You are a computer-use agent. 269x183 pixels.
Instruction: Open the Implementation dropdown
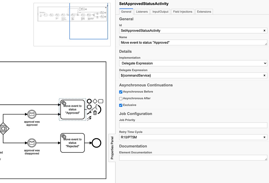point(193,63)
